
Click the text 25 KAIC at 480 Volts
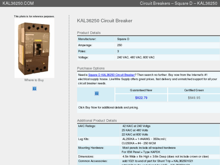tap(135, 130)
